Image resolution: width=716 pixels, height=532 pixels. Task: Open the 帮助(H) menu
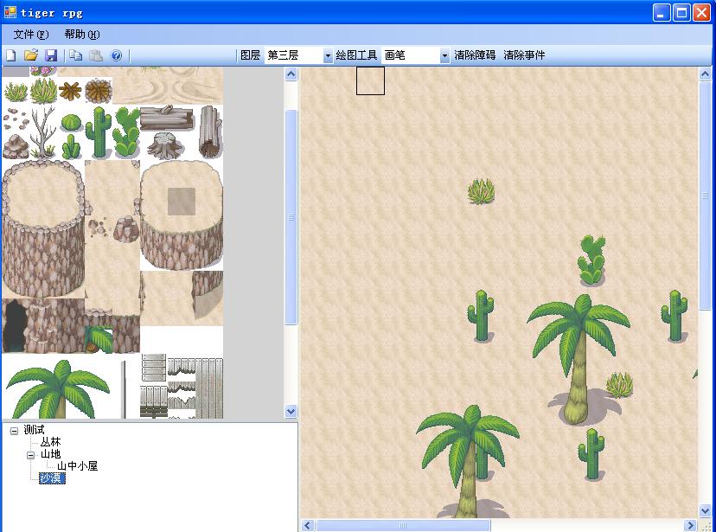[x=82, y=35]
